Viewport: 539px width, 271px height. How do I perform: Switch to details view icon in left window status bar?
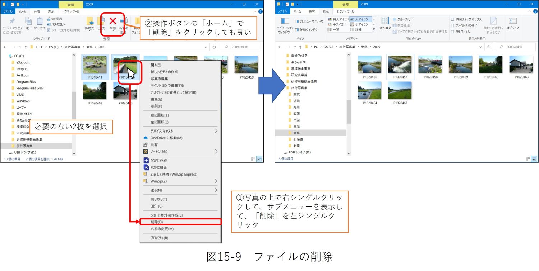(x=253, y=159)
